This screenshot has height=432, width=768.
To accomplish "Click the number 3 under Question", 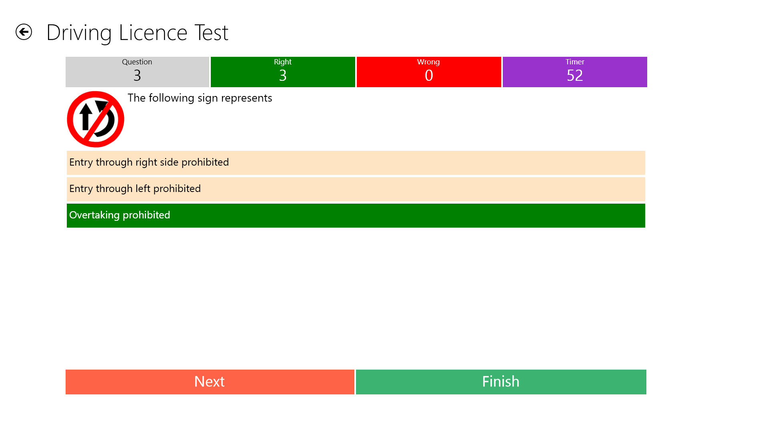I will [137, 75].
